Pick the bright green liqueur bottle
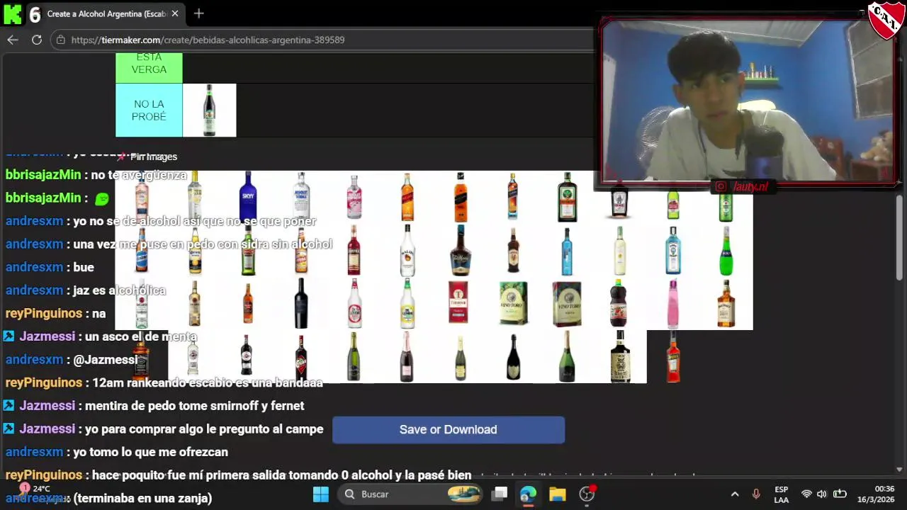Screen dimensions: 907x510 pos(726,250)
